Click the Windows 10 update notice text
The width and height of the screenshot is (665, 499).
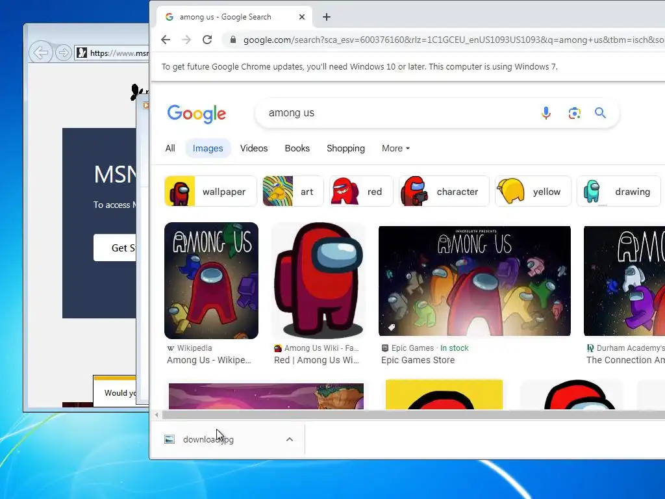(x=359, y=67)
